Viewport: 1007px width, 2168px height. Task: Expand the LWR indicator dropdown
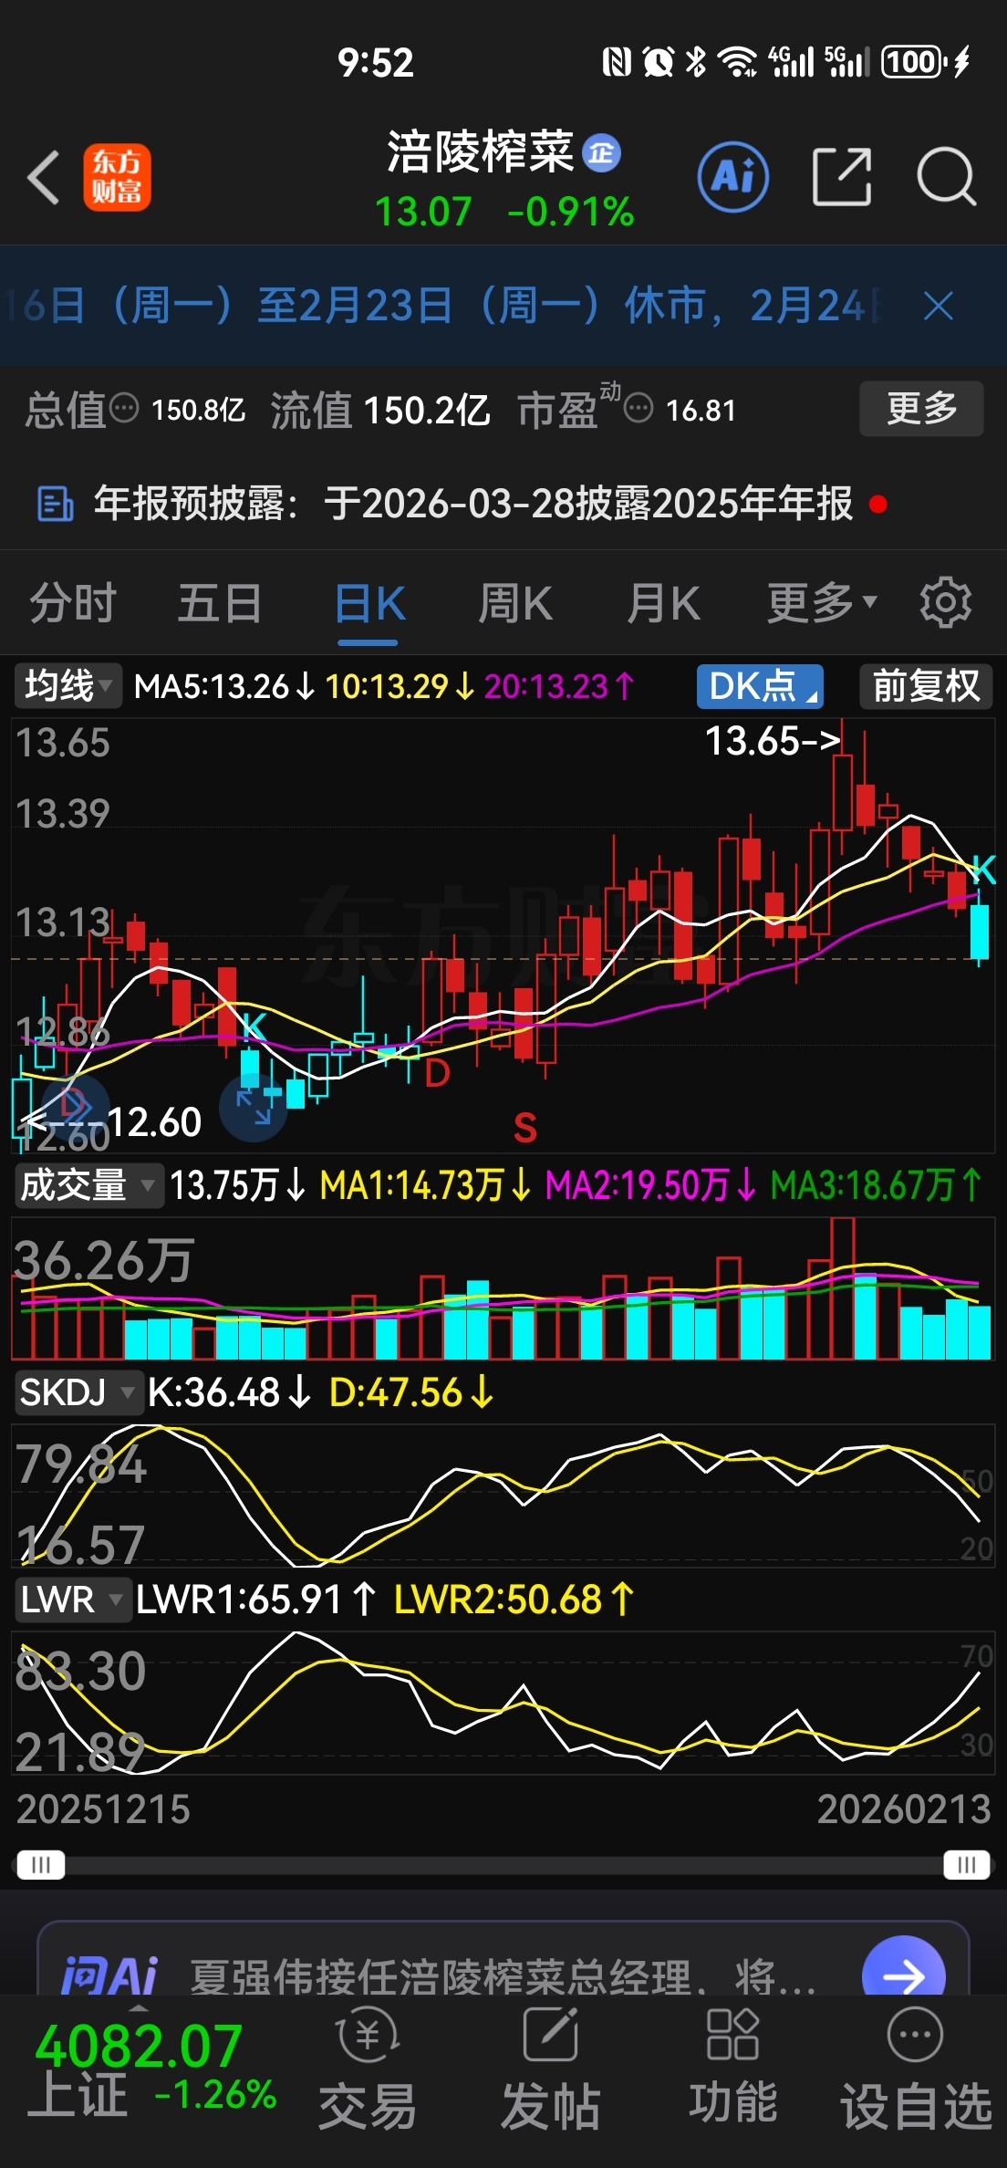tap(72, 1600)
